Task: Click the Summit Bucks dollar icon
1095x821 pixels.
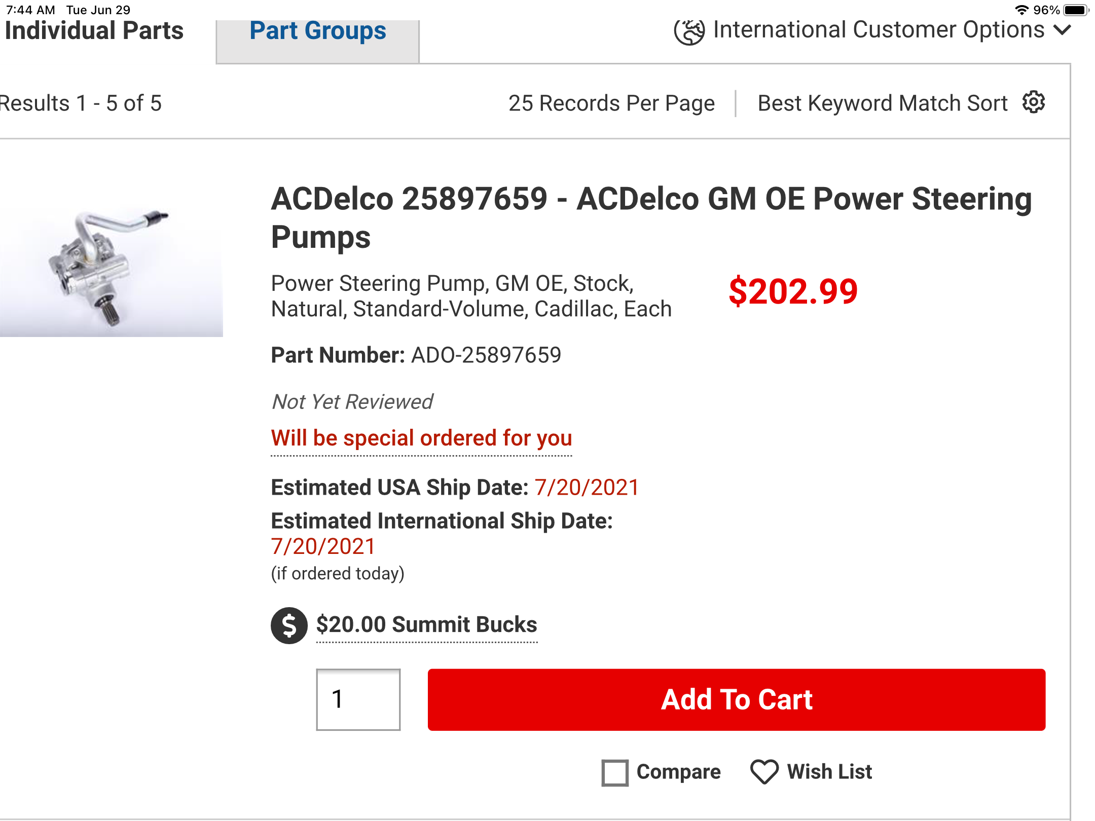Action: pos(289,625)
